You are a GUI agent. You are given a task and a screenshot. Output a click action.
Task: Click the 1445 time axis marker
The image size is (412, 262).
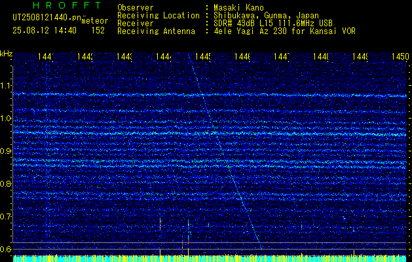(x=203, y=56)
